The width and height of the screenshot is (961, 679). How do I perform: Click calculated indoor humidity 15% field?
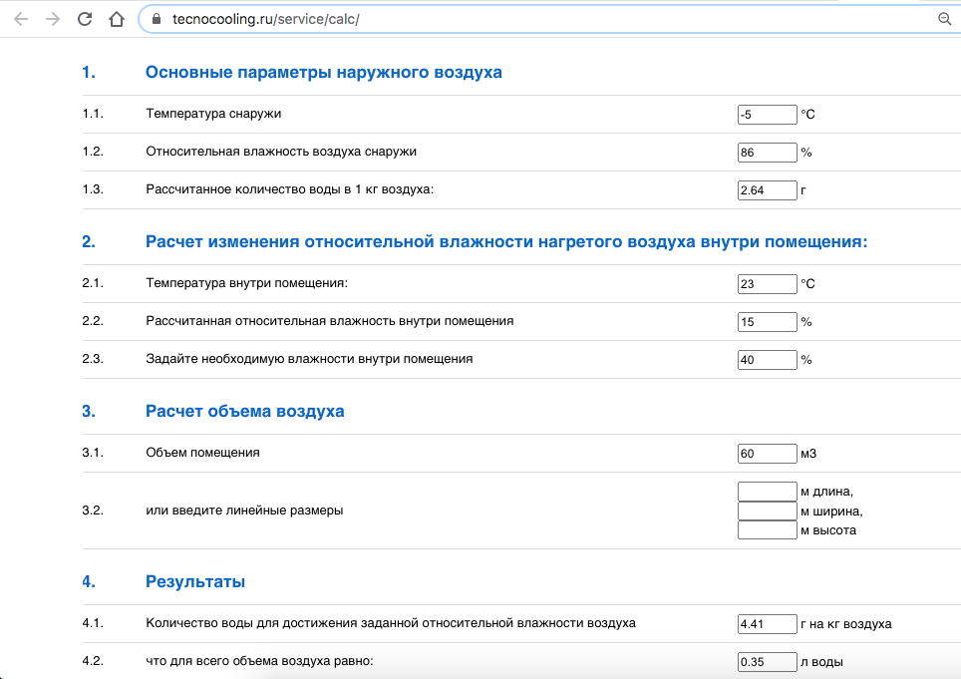pos(767,322)
